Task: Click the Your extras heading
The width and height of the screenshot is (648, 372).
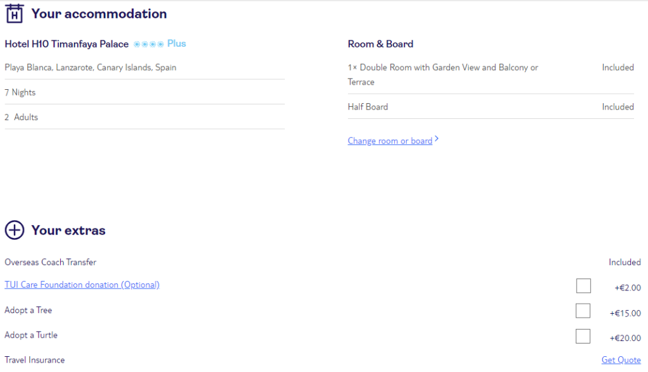Action: coord(68,230)
